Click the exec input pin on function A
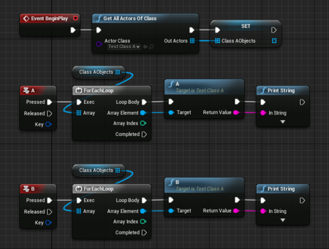Image resolution: width=329 pixels, height=249 pixels. [x=171, y=102]
